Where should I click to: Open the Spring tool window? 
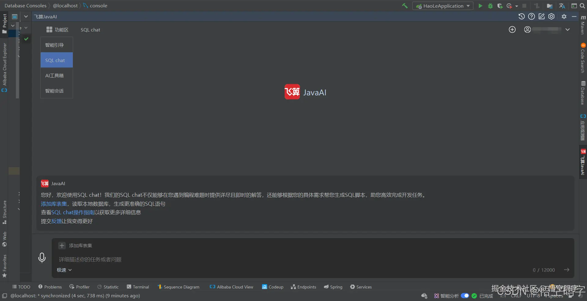[x=333, y=287]
